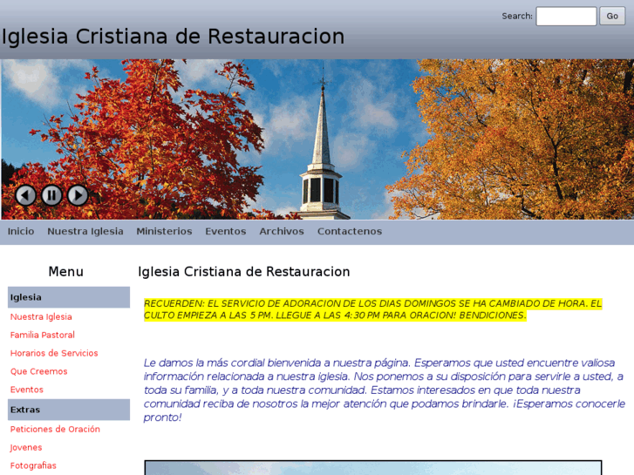Click the site title in the header
This screenshot has height=475, width=634.
[x=173, y=37]
